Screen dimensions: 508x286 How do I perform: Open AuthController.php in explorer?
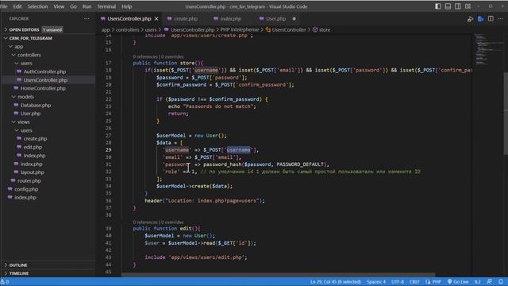coord(44,71)
